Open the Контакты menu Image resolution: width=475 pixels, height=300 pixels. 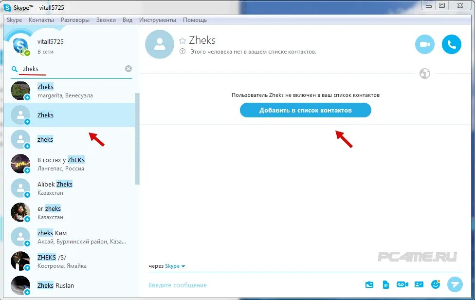coord(41,20)
